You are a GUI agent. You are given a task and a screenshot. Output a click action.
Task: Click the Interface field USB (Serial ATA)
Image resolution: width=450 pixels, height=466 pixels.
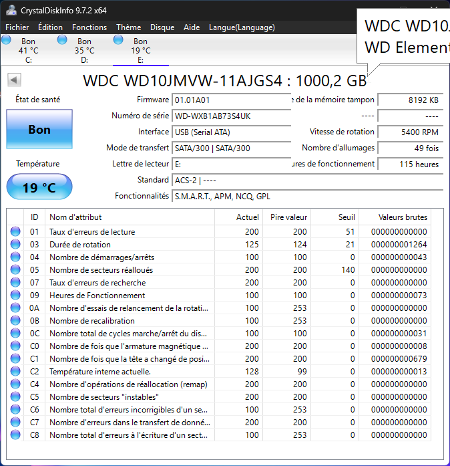231,132
